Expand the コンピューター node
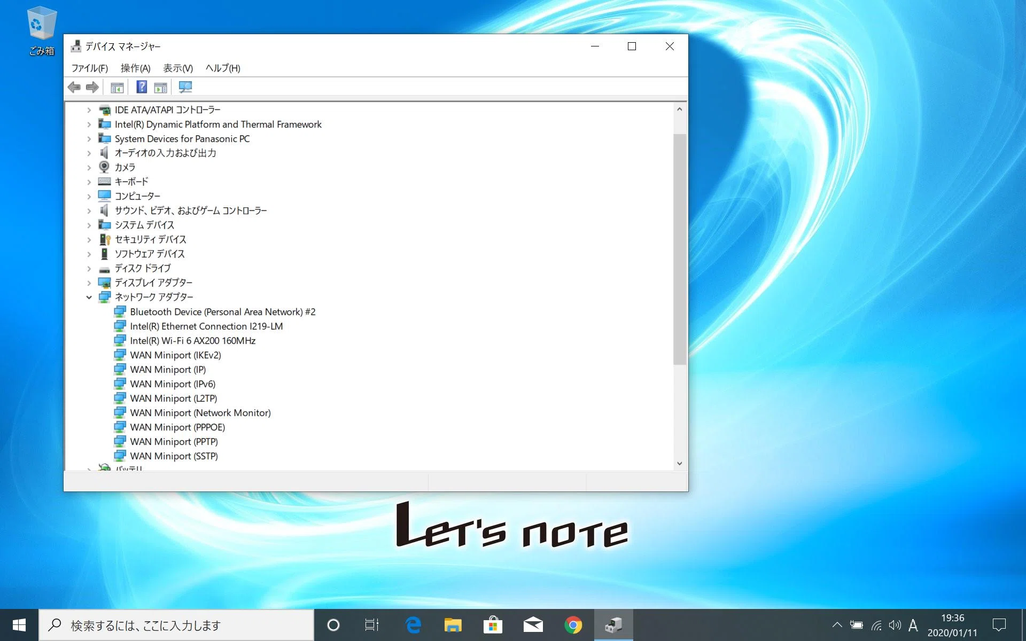 click(x=89, y=197)
